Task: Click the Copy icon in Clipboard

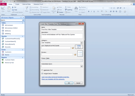Action: point(13,10)
